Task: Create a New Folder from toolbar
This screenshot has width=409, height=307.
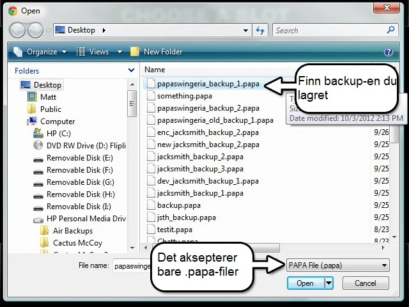Action: 156,52
